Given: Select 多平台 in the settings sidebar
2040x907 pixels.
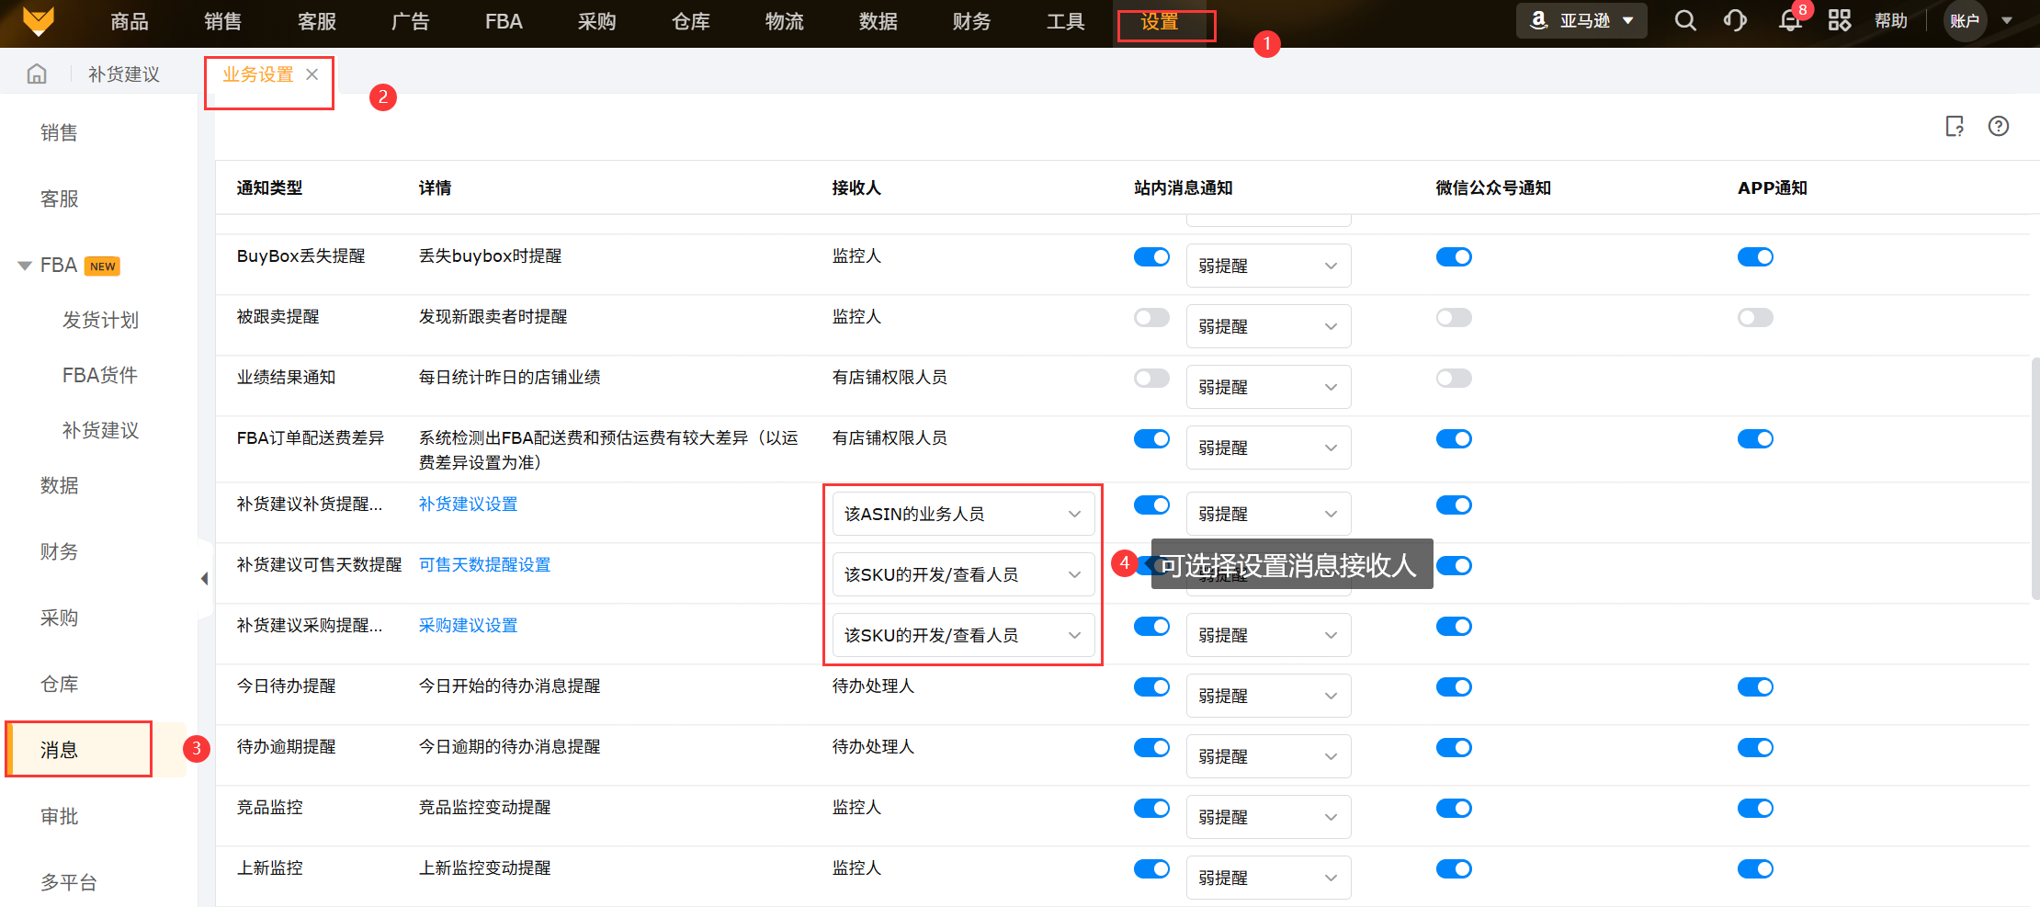Looking at the screenshot, I should (x=69, y=882).
